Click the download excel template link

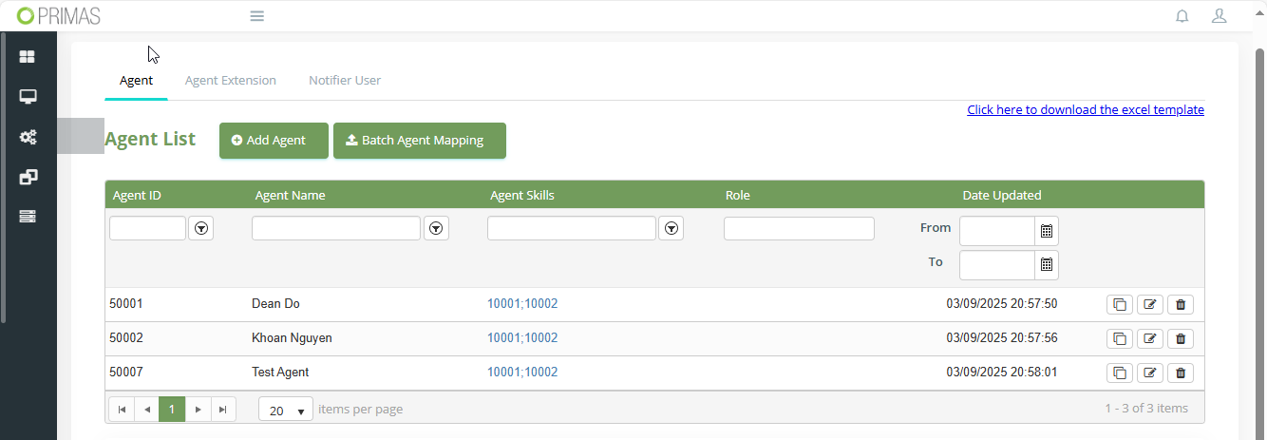click(x=1085, y=109)
